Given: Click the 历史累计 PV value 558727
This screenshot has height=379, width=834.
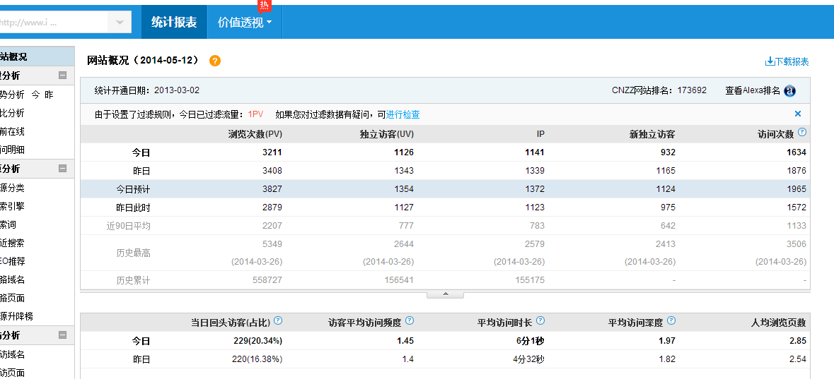Looking at the screenshot, I should (267, 279).
